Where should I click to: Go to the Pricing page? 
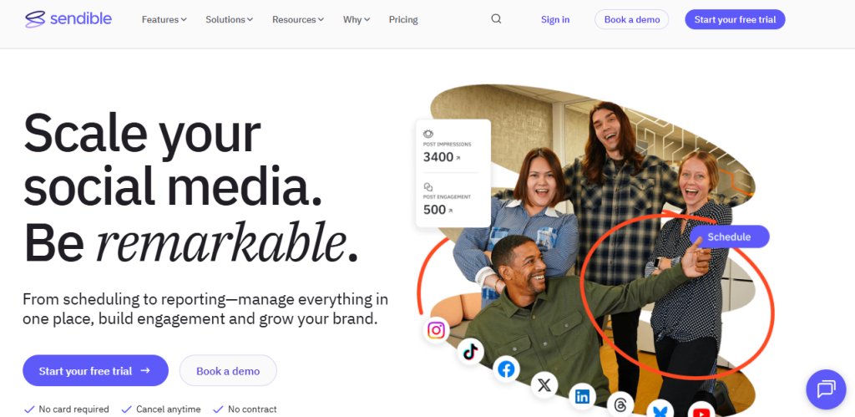pyautogui.click(x=403, y=20)
